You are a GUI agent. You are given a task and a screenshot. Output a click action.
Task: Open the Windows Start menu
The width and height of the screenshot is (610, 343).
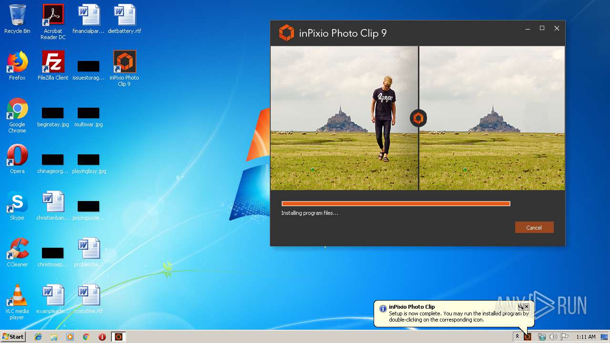click(x=13, y=336)
